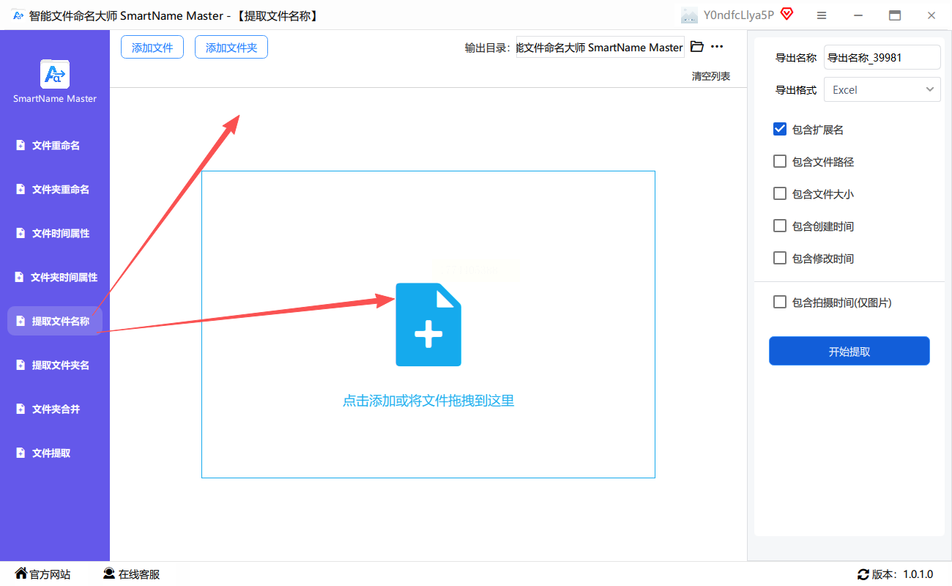Screen dimensions: 952x586
Task: Start extraction with 开始提取 button
Action: [849, 351]
